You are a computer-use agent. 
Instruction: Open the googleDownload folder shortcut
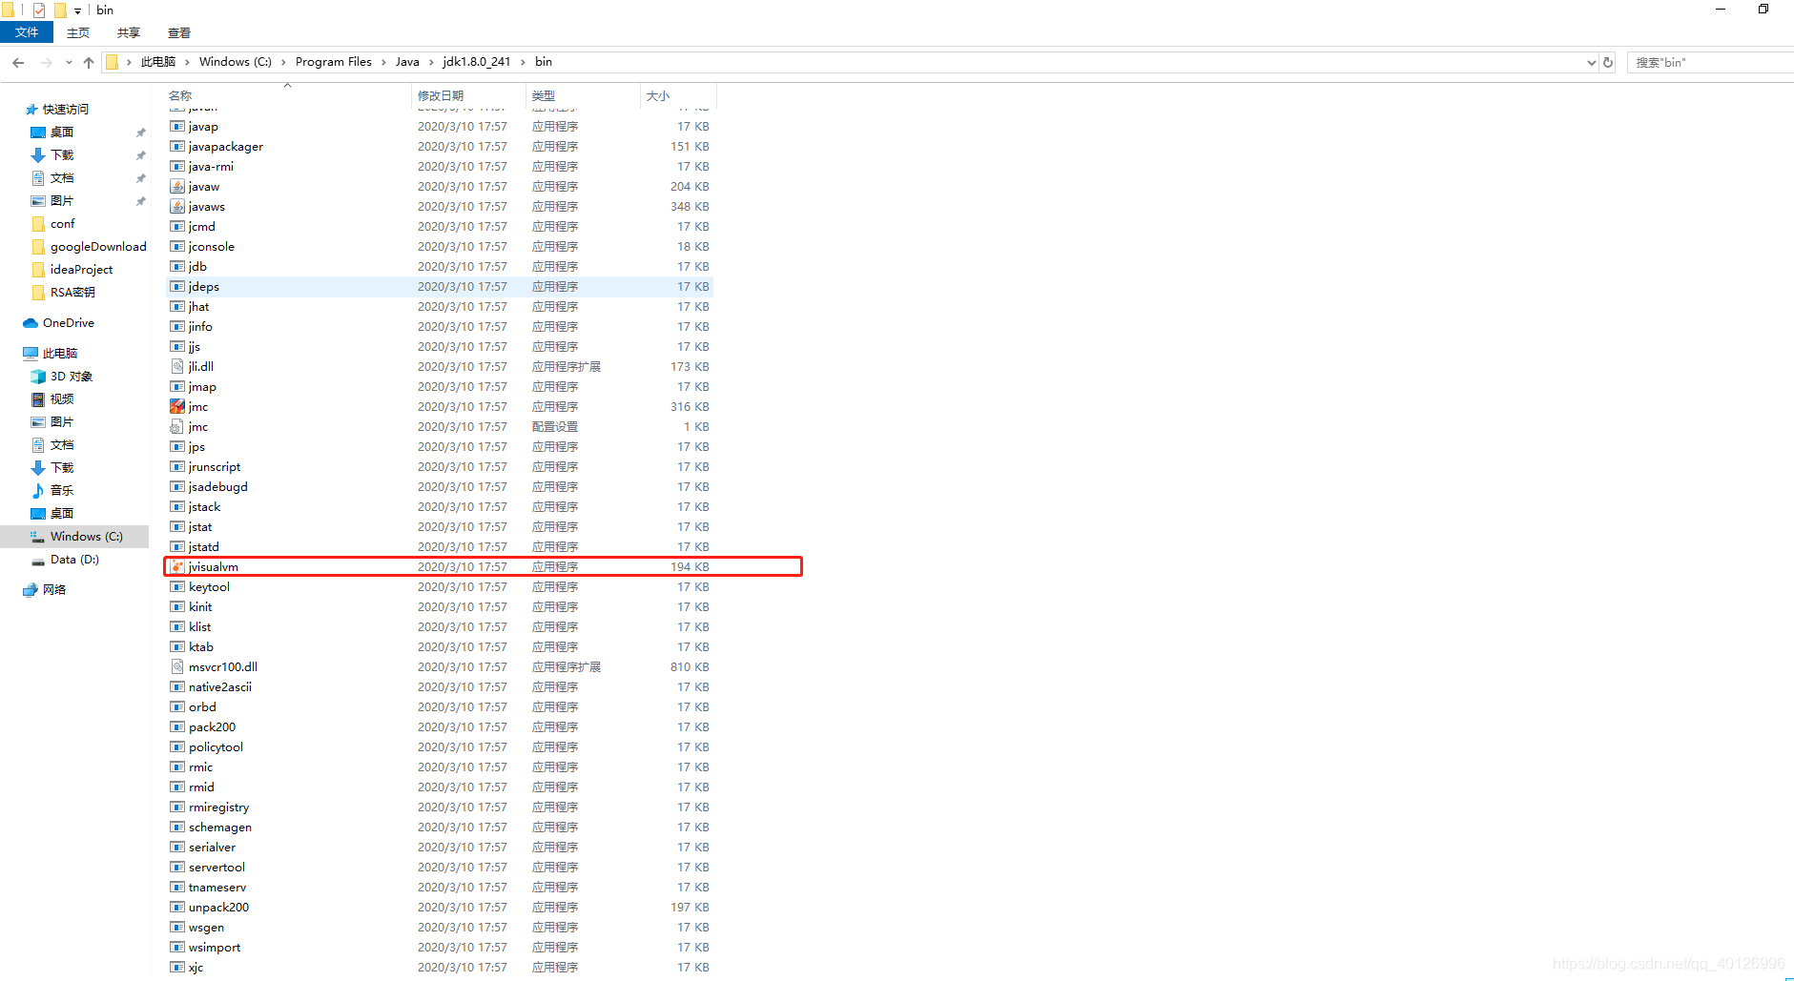(89, 247)
